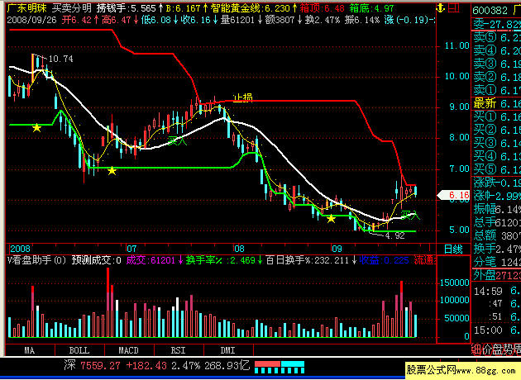Click the red and cyan market breadth bar indicator
Viewport: 521px width, 380px height.
[x=280, y=368]
